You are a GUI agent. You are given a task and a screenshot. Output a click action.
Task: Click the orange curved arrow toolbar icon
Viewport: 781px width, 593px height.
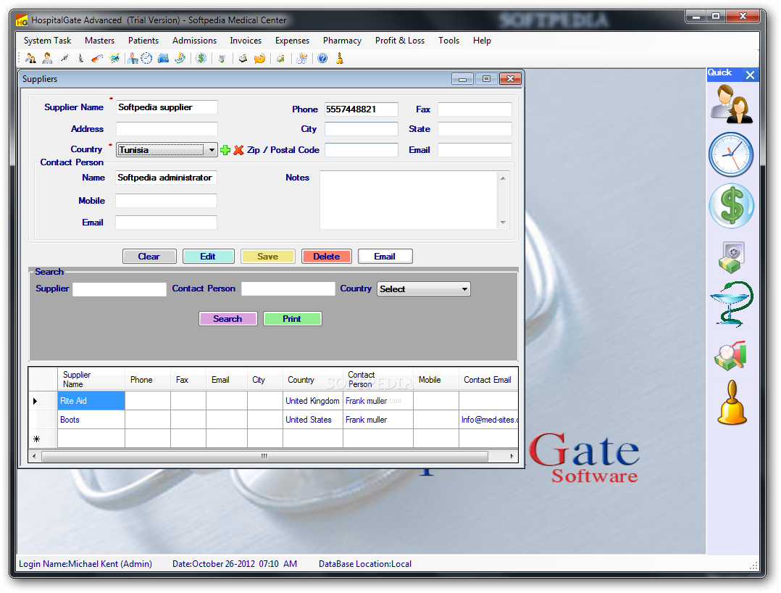pos(259,58)
